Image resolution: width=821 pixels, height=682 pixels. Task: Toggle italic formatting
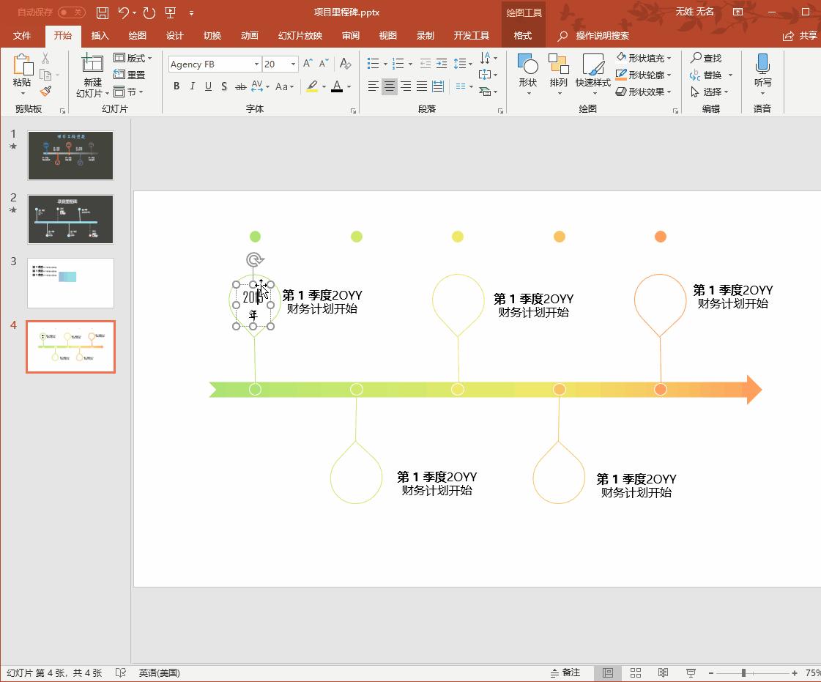tap(192, 86)
